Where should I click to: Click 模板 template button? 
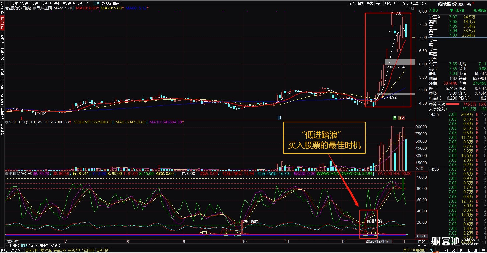(x=16, y=246)
